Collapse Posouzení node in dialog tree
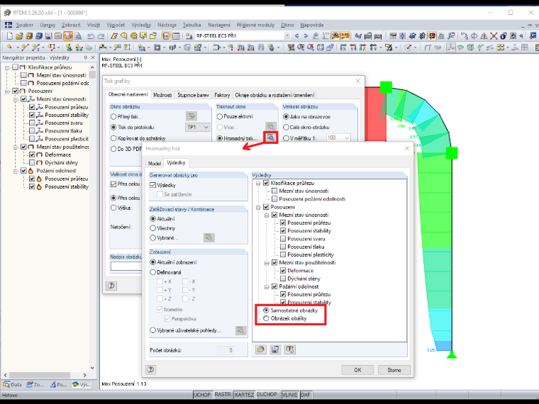539x404 pixels. click(x=258, y=207)
